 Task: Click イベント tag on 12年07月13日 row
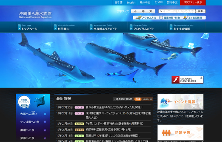pos(79,114)
